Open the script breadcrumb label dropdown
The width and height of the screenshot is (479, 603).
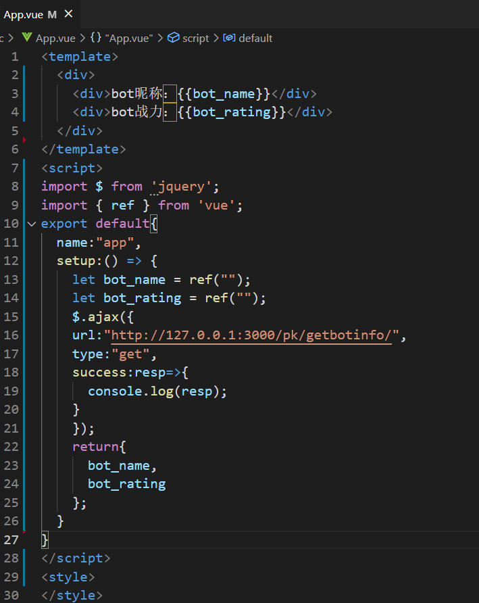coord(196,39)
